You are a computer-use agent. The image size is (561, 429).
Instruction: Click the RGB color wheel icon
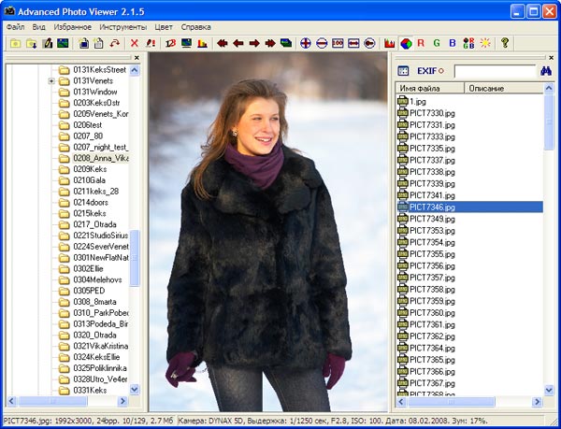(405, 43)
